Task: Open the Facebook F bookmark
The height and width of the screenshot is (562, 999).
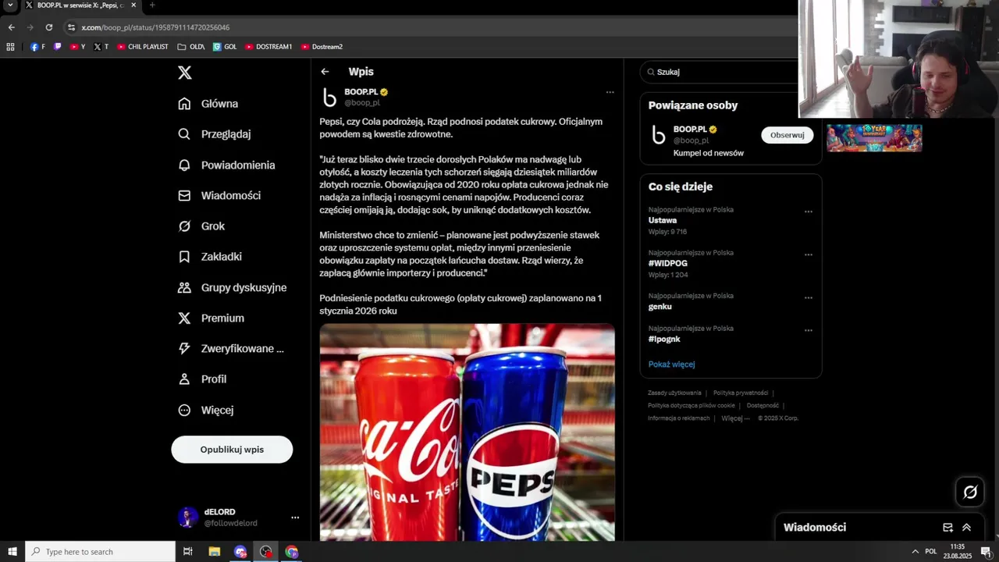Action: coord(37,47)
